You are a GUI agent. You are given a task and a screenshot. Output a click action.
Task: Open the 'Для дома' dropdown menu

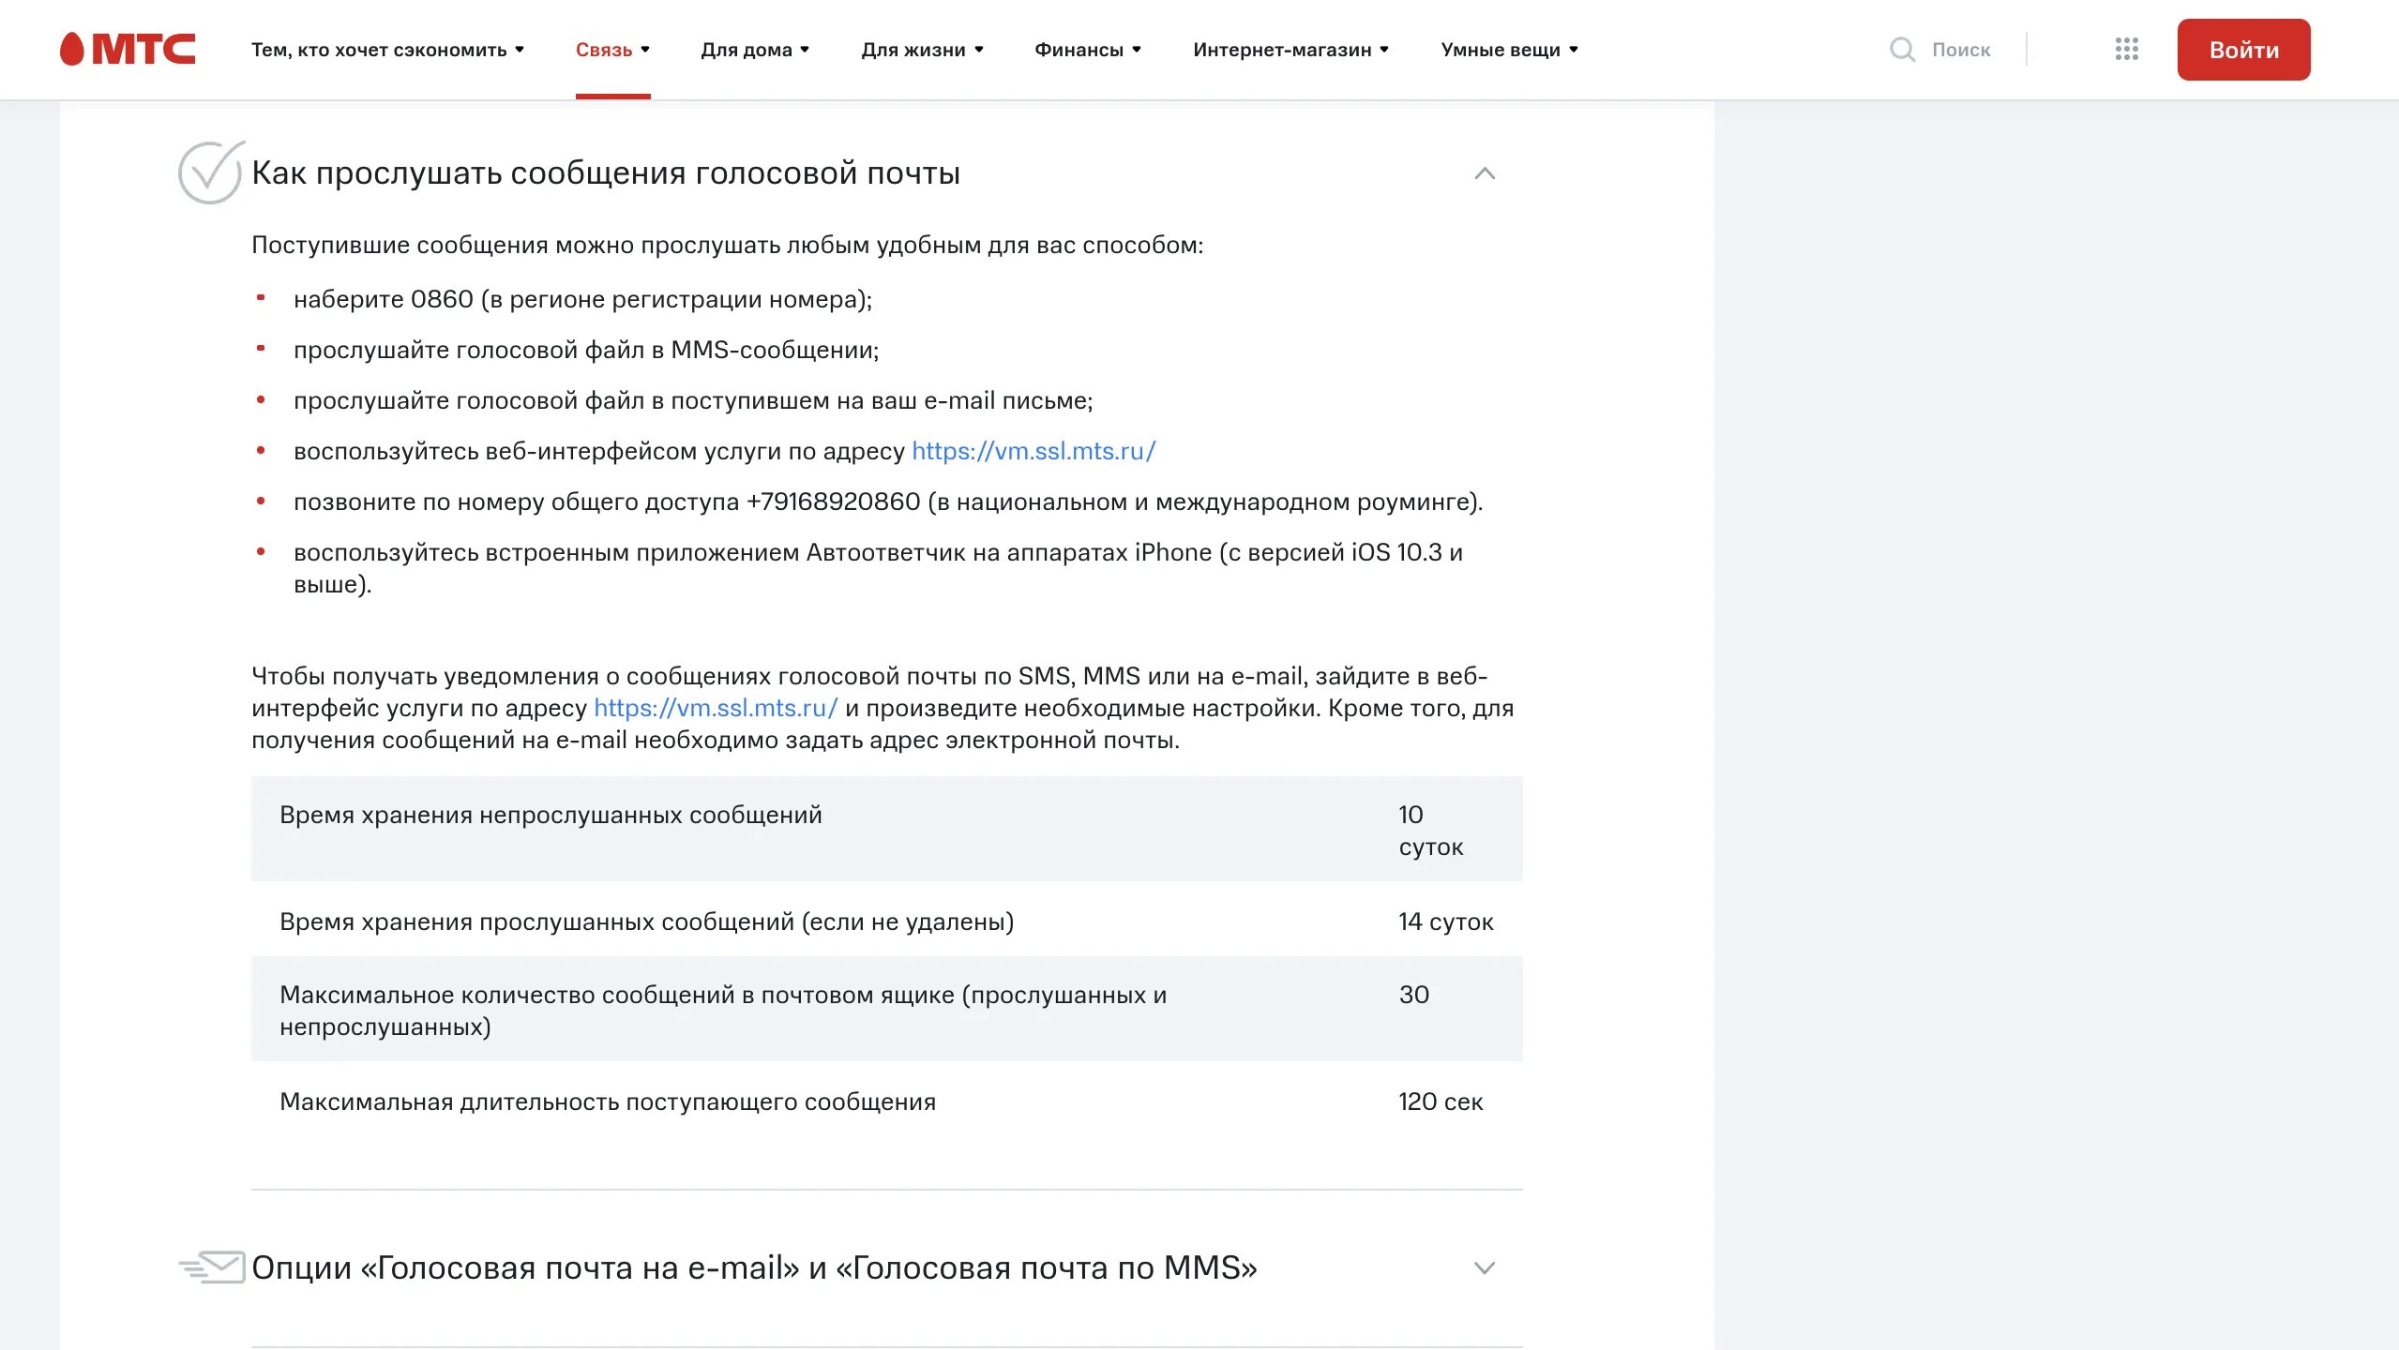(755, 50)
